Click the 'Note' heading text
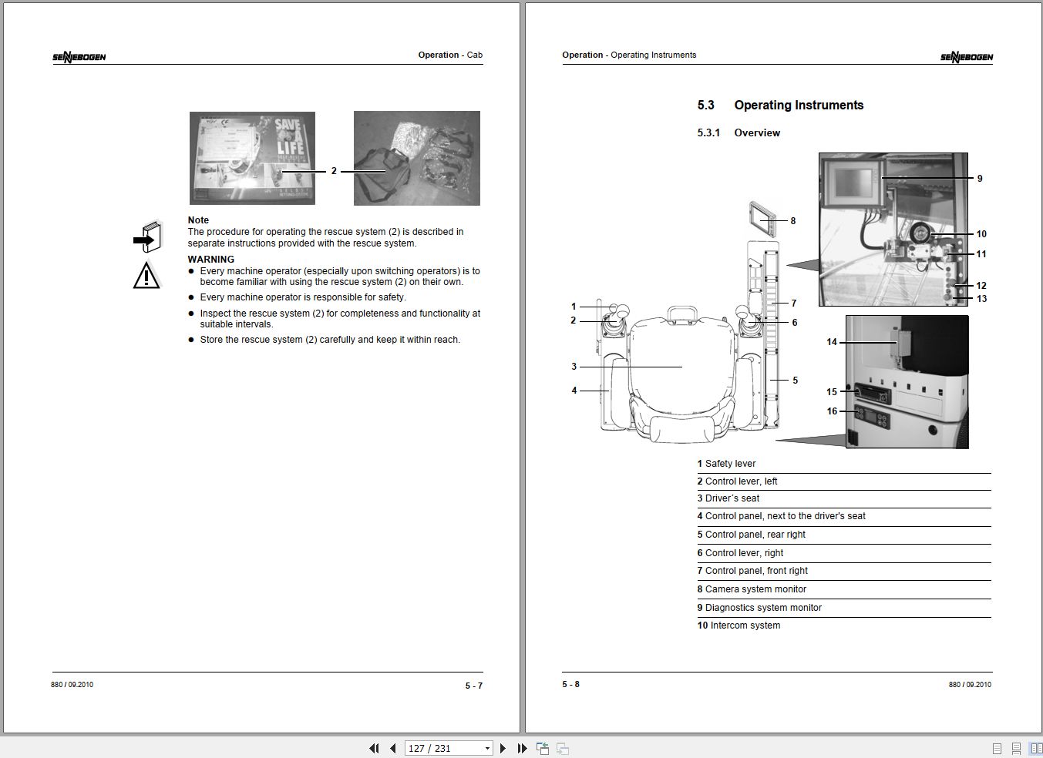 (198, 220)
